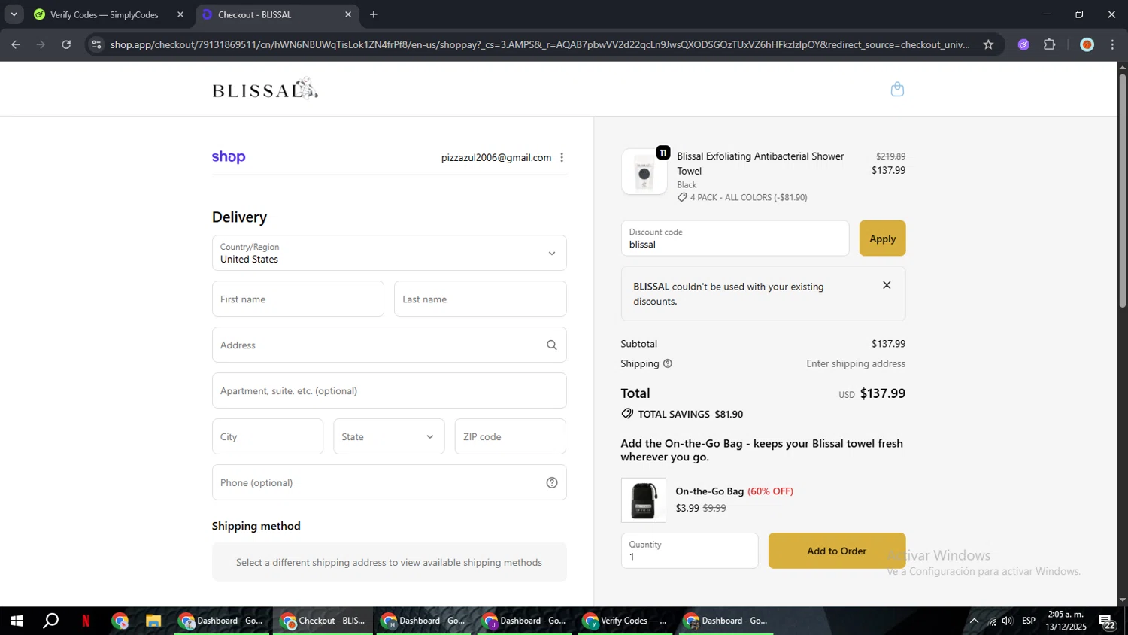The image size is (1128, 635).
Task: Click the Blissal logo
Action: [x=265, y=89]
